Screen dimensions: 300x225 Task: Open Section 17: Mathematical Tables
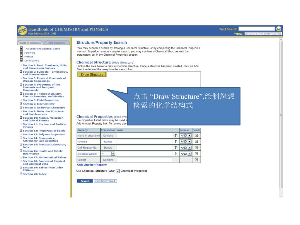45,157
